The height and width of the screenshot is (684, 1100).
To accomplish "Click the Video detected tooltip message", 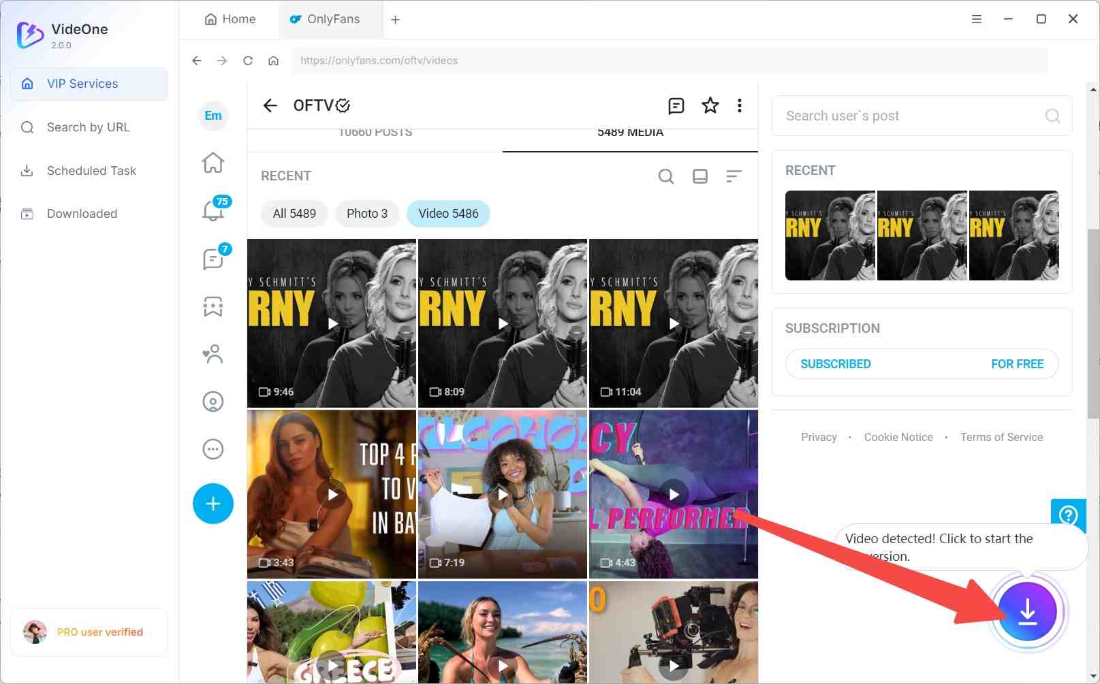I will click(961, 547).
